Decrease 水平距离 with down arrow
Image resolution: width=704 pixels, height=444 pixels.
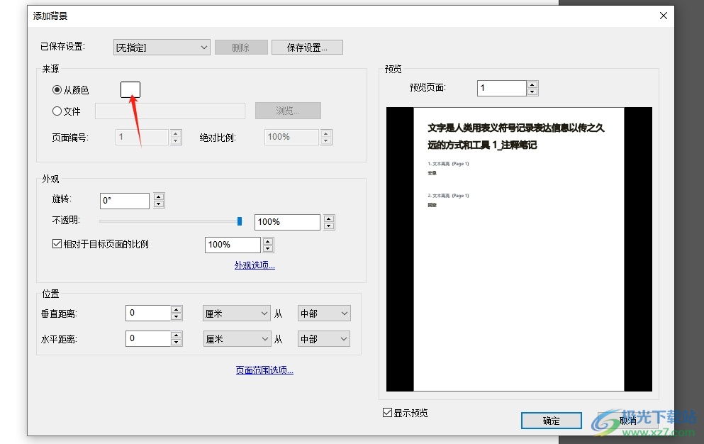coord(177,343)
